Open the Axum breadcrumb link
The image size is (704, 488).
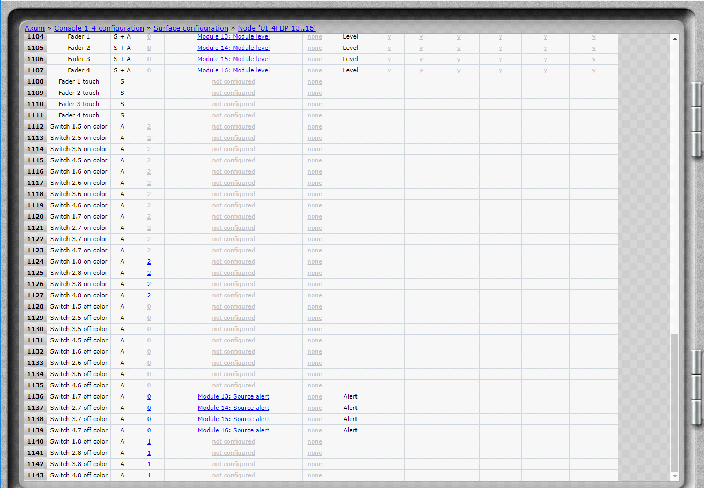pyautogui.click(x=34, y=28)
